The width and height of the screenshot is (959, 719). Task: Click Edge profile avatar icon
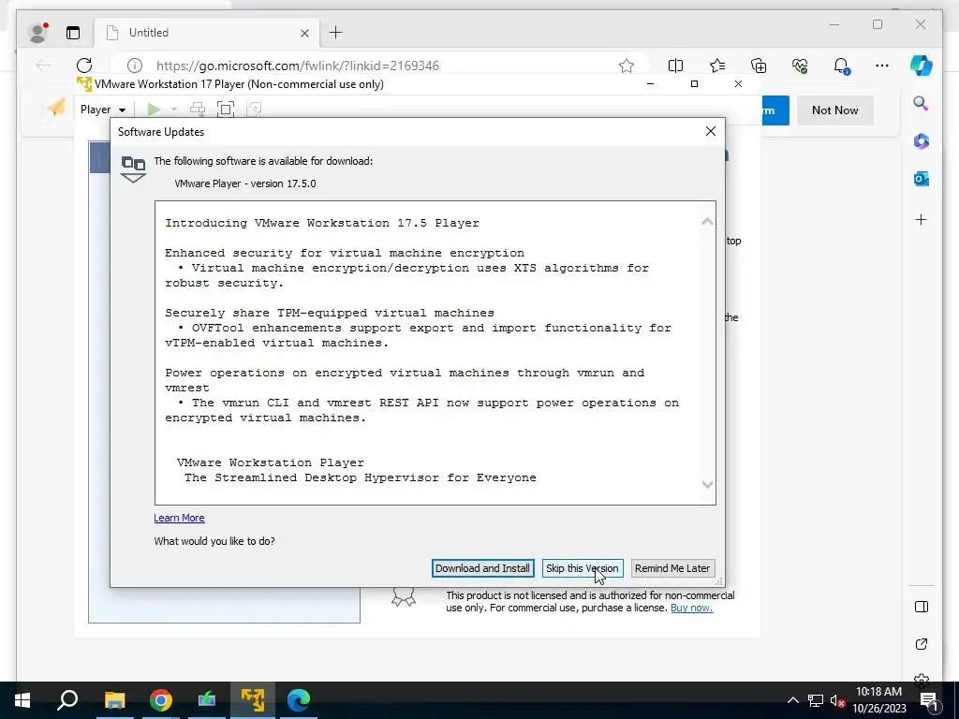coord(38,33)
